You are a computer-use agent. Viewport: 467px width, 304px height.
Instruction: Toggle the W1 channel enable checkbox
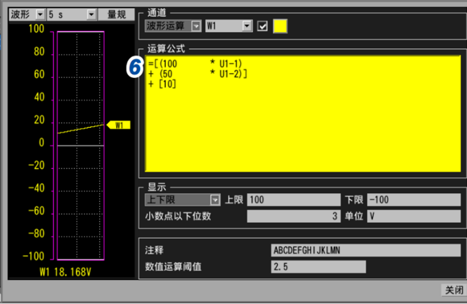[x=263, y=27]
